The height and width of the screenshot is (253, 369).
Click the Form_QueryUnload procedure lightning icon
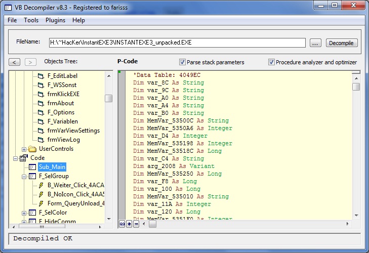click(x=42, y=203)
